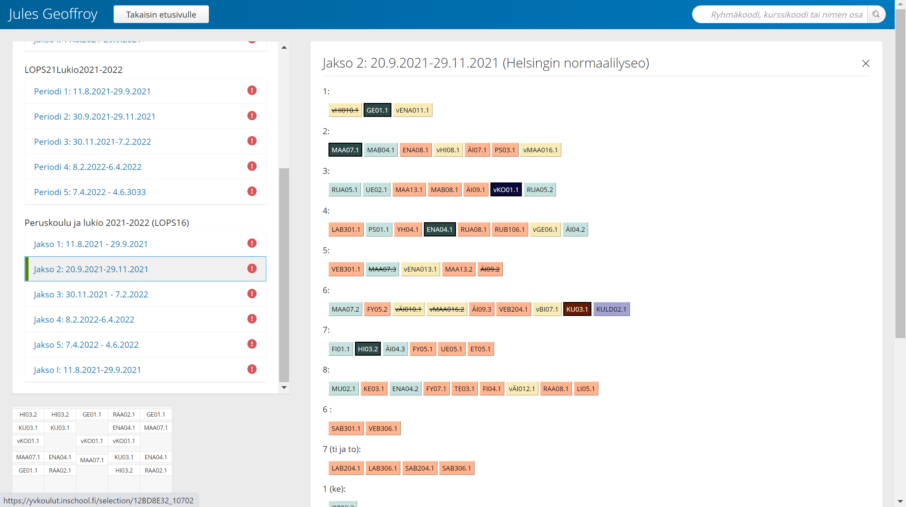Screen dimensions: 906x507
Task: Toggle the ENA04.1 course selection
Action: tap(439, 229)
